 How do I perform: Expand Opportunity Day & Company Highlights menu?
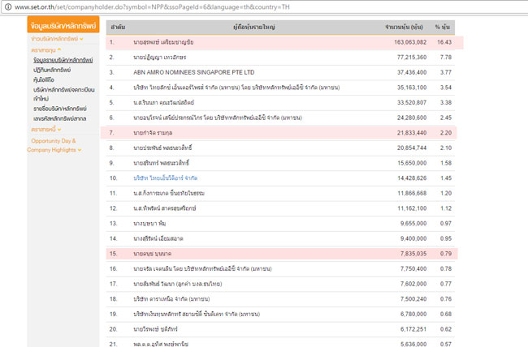pyautogui.click(x=54, y=145)
